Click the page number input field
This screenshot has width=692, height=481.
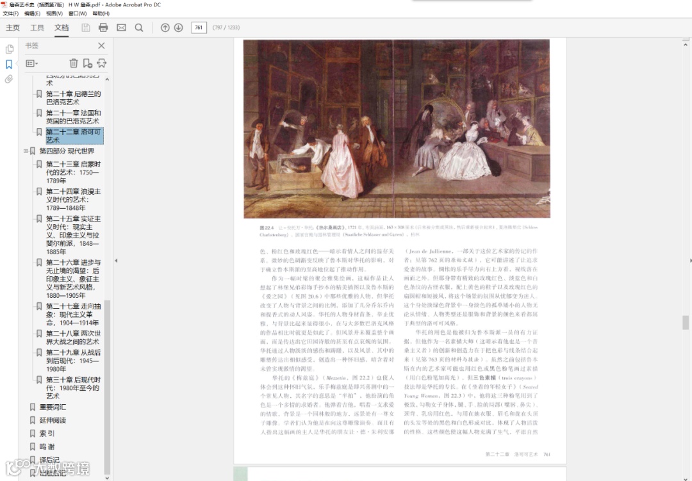[x=199, y=28]
